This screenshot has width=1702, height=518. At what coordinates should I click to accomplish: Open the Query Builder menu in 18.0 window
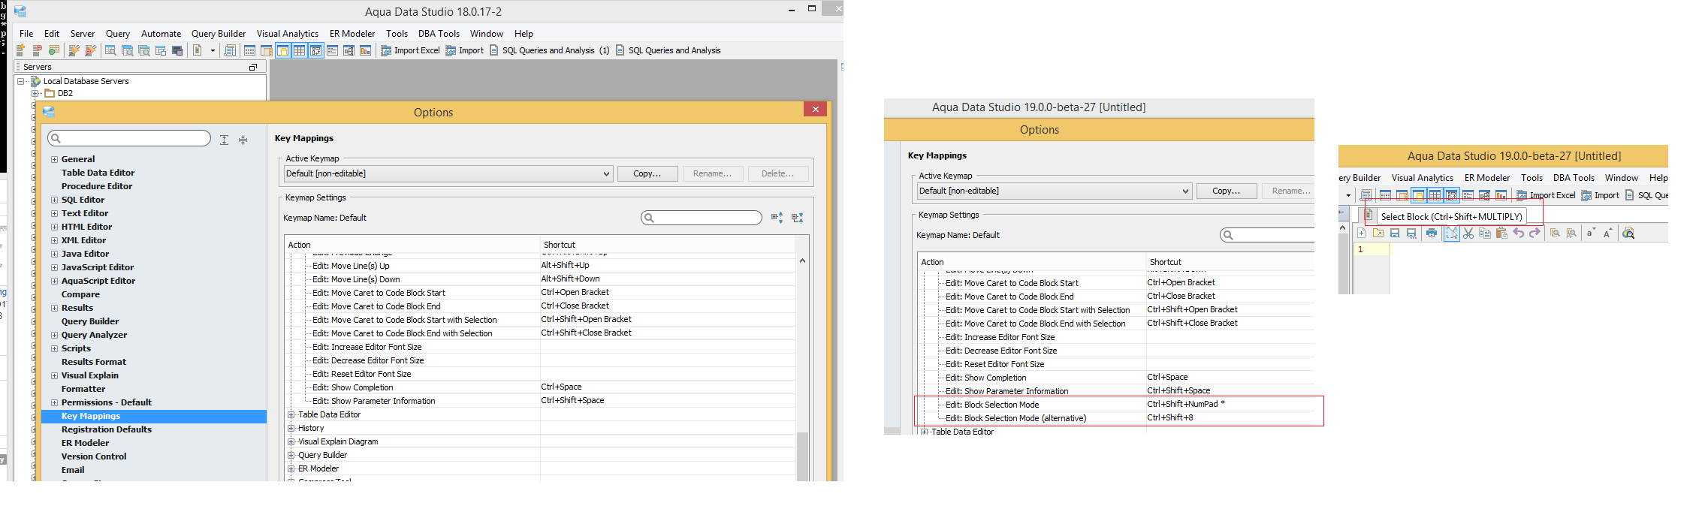(x=219, y=34)
